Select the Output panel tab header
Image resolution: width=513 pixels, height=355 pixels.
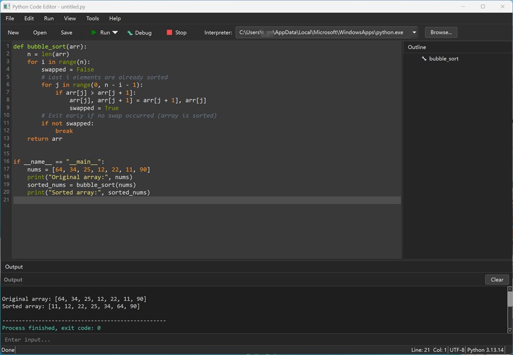click(x=13, y=267)
